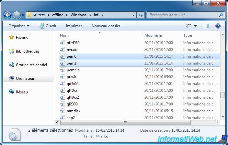Screen dimensions: 228x145
Task: Toggle the preview pane icon
Action: pos(206,26)
